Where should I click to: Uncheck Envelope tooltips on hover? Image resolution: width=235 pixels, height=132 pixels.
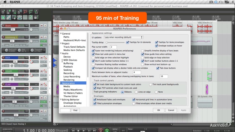coord(156,46)
